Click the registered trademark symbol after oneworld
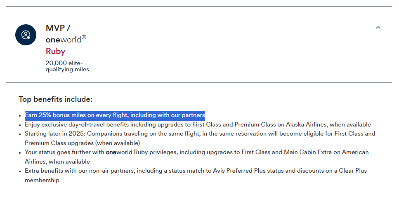Viewport: 399px width, 204px height. 84,38
